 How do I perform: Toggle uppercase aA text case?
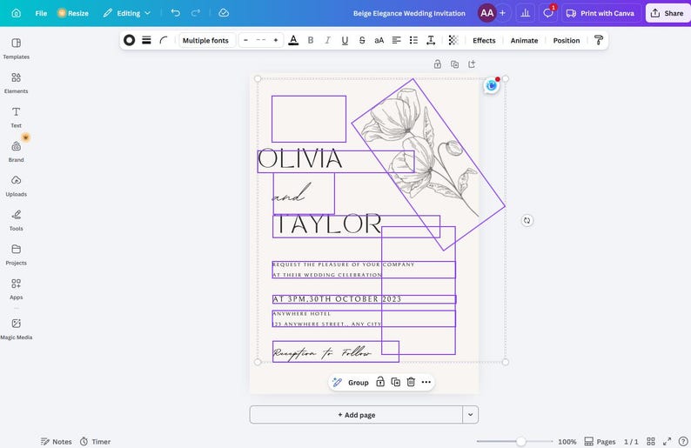tap(379, 40)
